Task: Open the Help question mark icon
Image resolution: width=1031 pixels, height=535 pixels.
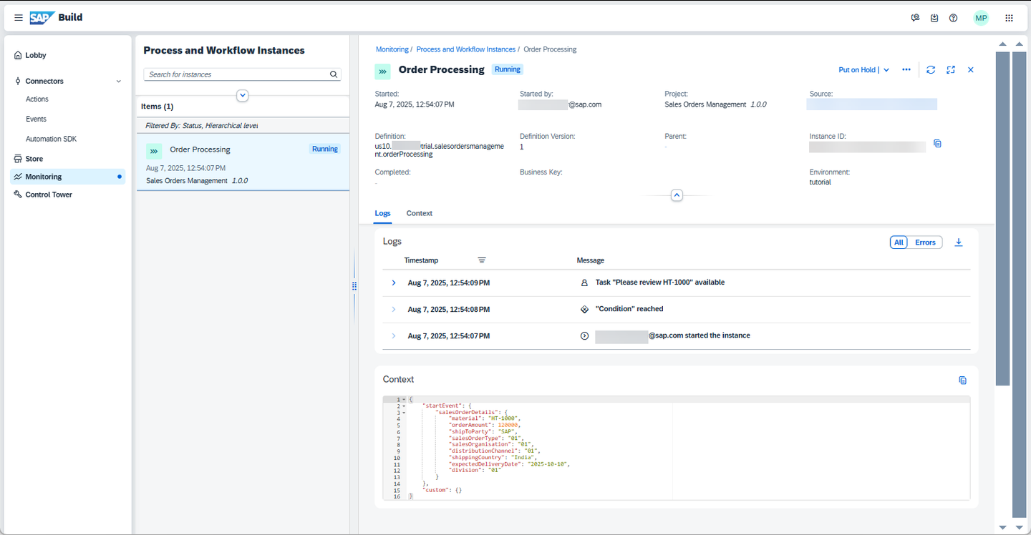Action: 953,18
